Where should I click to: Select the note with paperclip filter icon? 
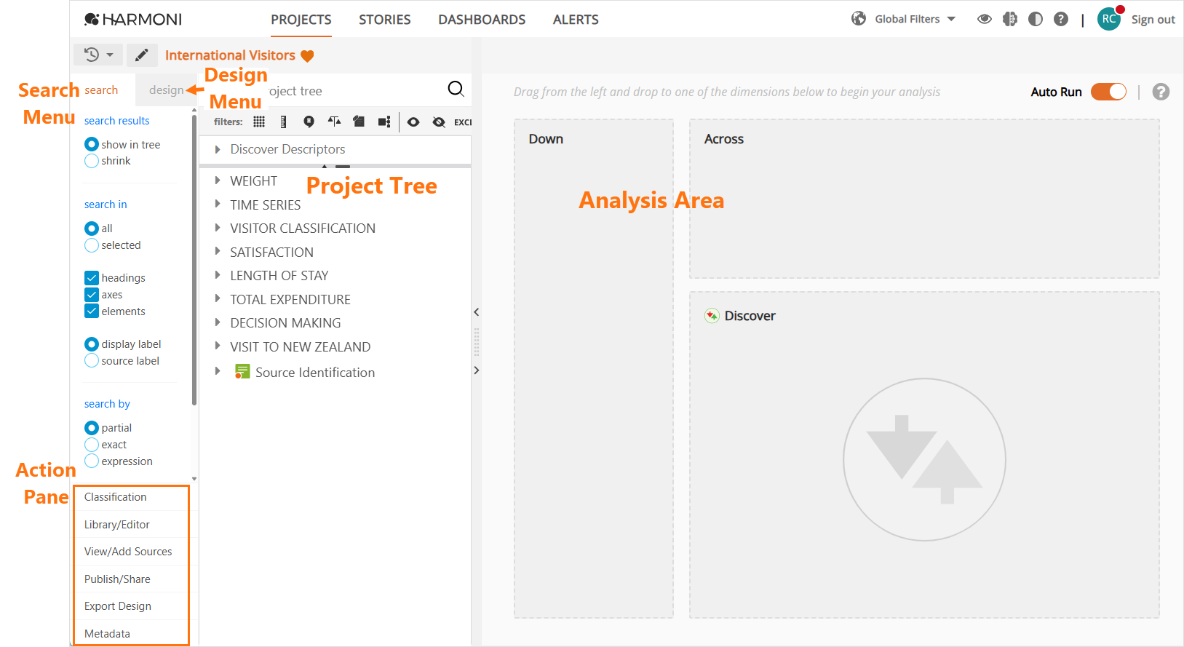click(x=359, y=122)
